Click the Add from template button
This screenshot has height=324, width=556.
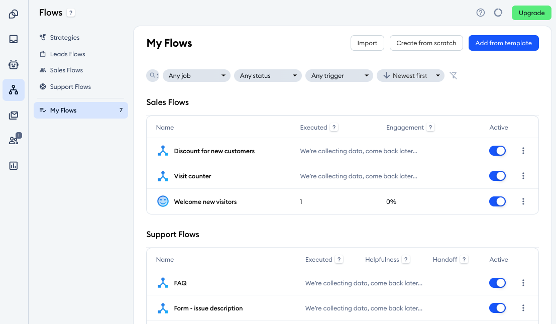coord(503,43)
